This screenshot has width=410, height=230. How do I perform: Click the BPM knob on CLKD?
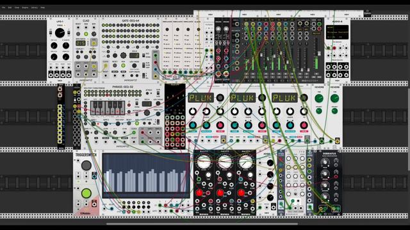click(x=94, y=34)
